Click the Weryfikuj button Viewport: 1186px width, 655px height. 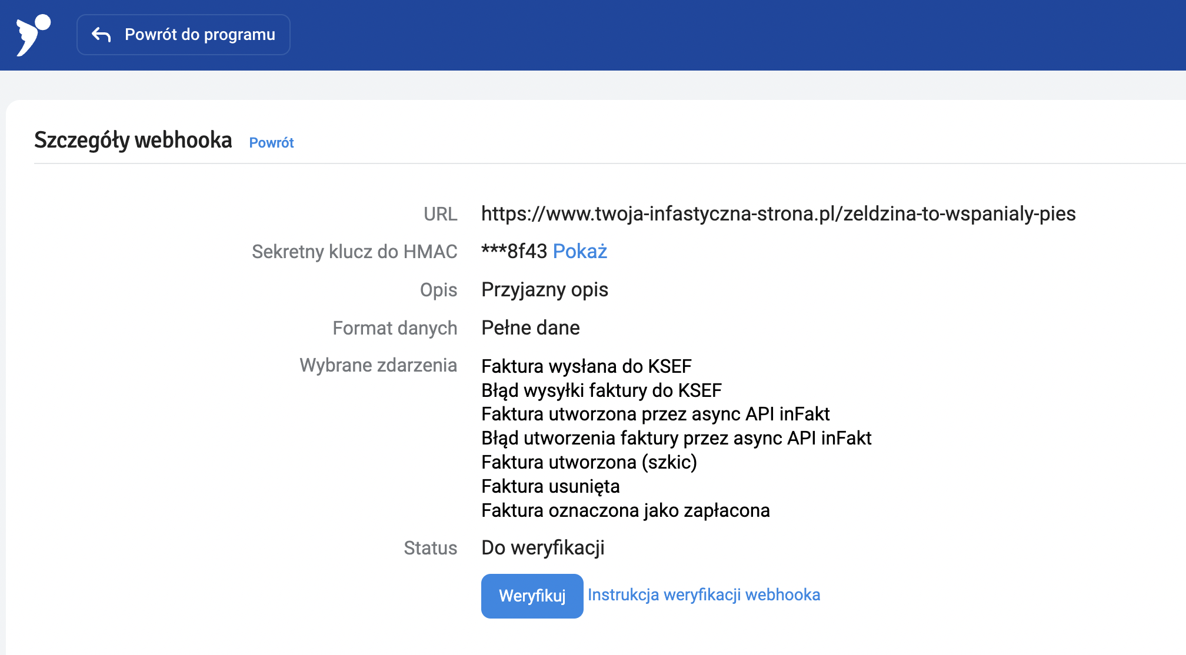coord(532,596)
